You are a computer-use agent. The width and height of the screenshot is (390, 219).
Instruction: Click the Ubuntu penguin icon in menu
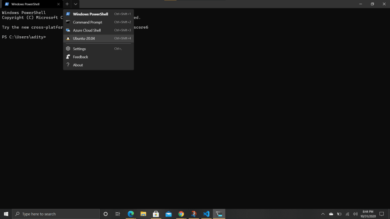(x=68, y=38)
